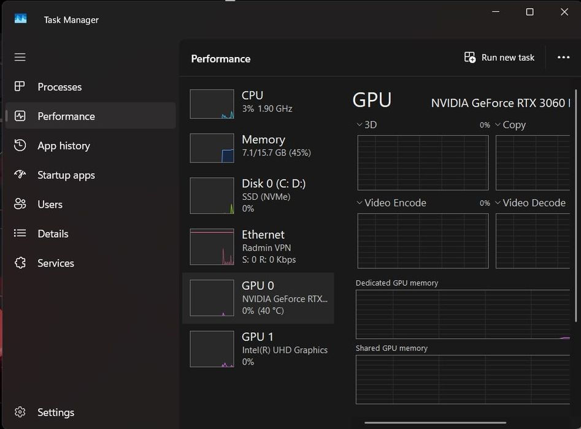Expand the 3D engine dropdown chevron

click(359, 125)
